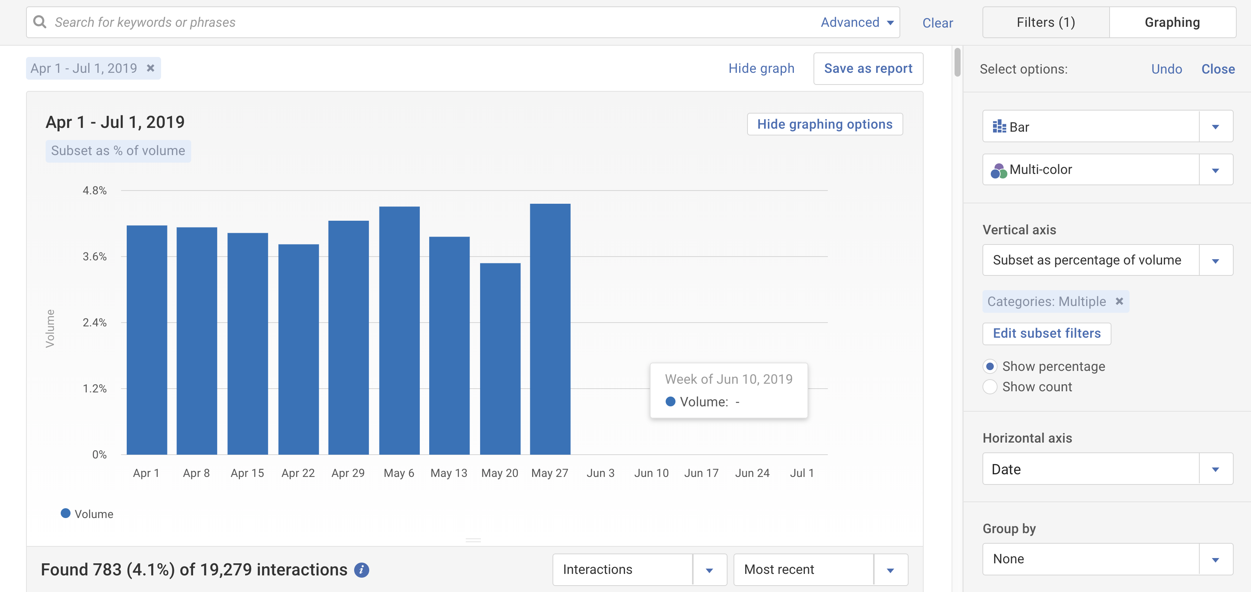Open the Vertical axis subset dropdown

(x=1215, y=260)
